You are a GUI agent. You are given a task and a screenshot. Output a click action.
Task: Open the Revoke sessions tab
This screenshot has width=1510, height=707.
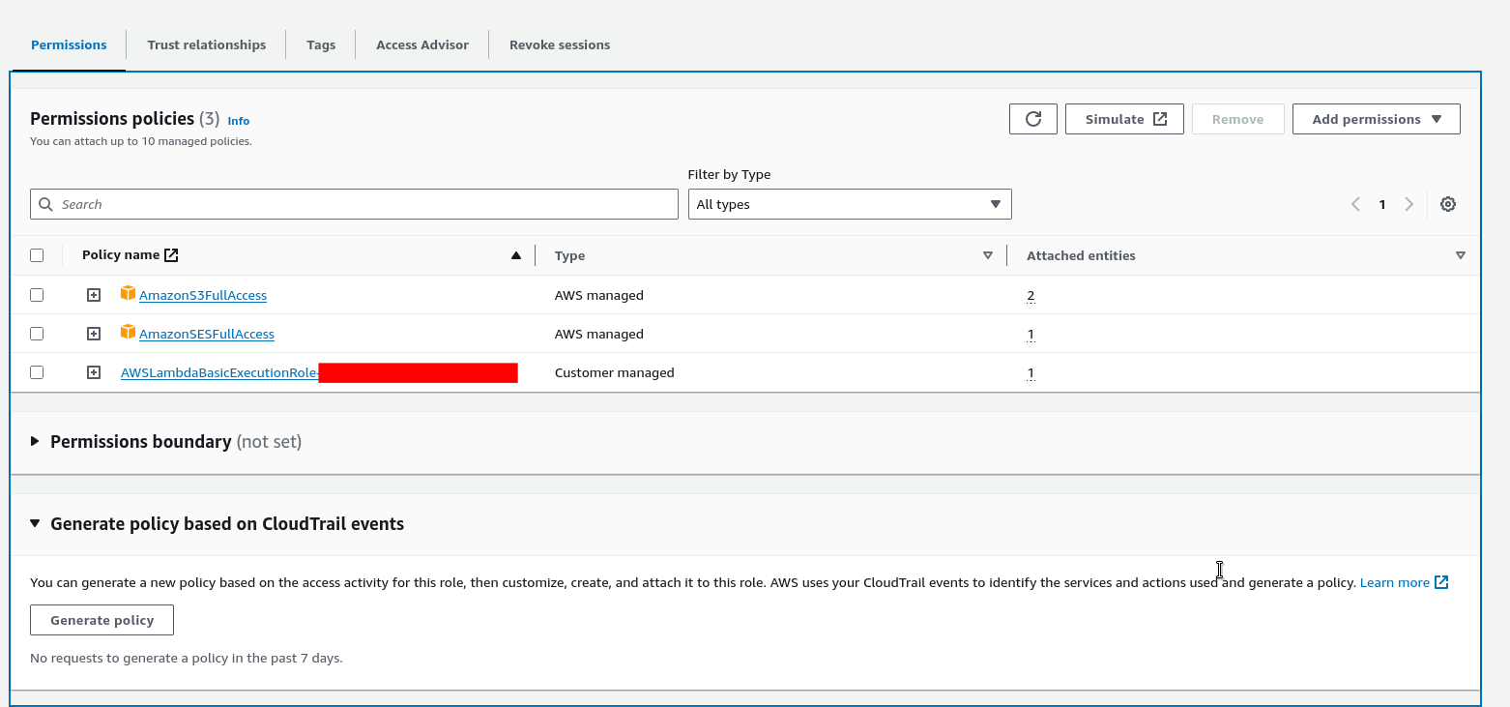(560, 44)
